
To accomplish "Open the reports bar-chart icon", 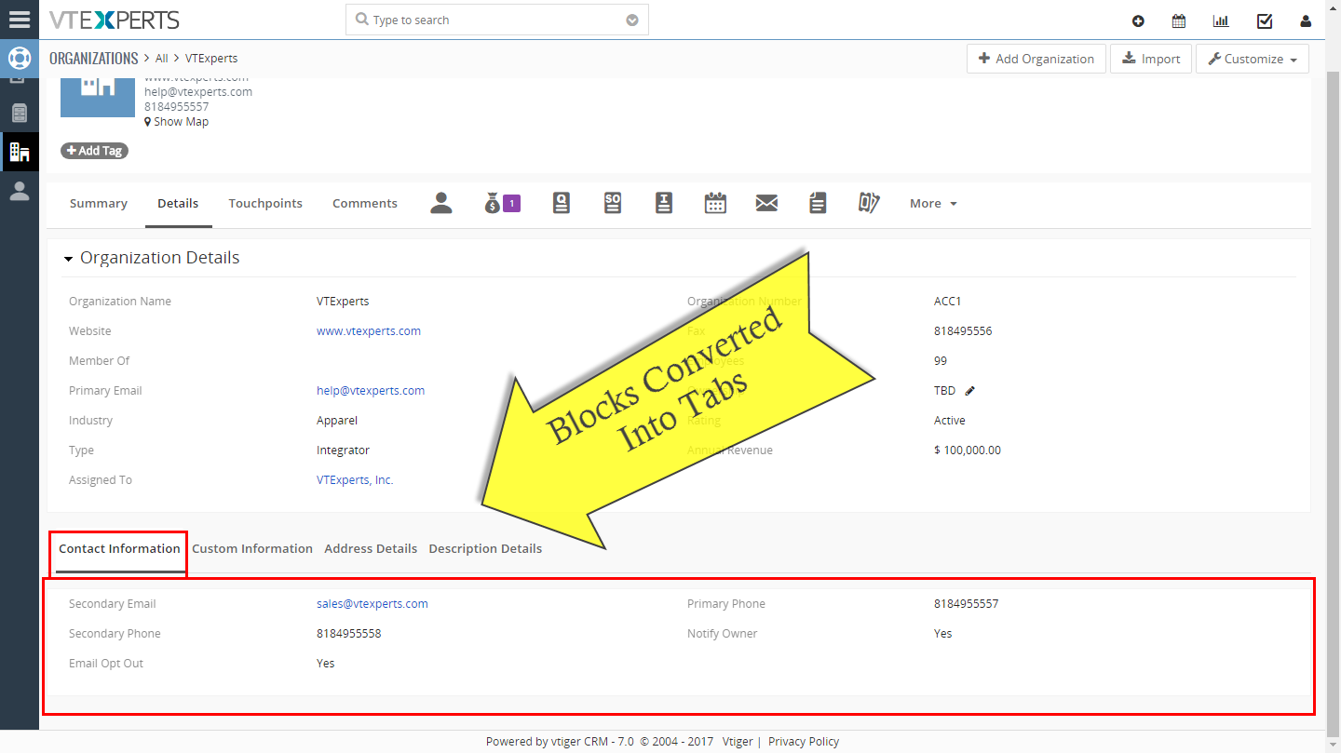I will (1221, 20).
